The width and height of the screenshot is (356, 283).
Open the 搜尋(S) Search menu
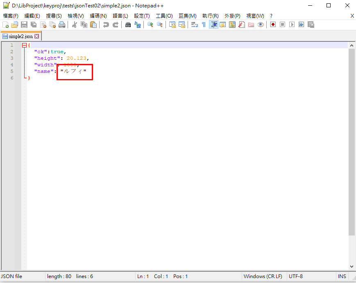[54, 16]
